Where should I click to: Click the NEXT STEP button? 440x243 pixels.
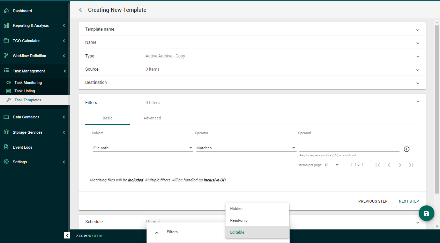pos(409,201)
